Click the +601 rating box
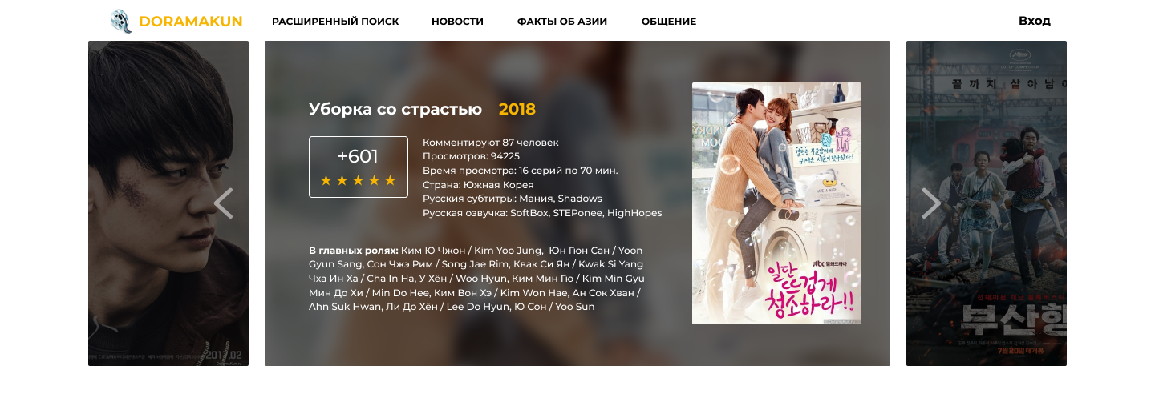 pyautogui.click(x=359, y=167)
